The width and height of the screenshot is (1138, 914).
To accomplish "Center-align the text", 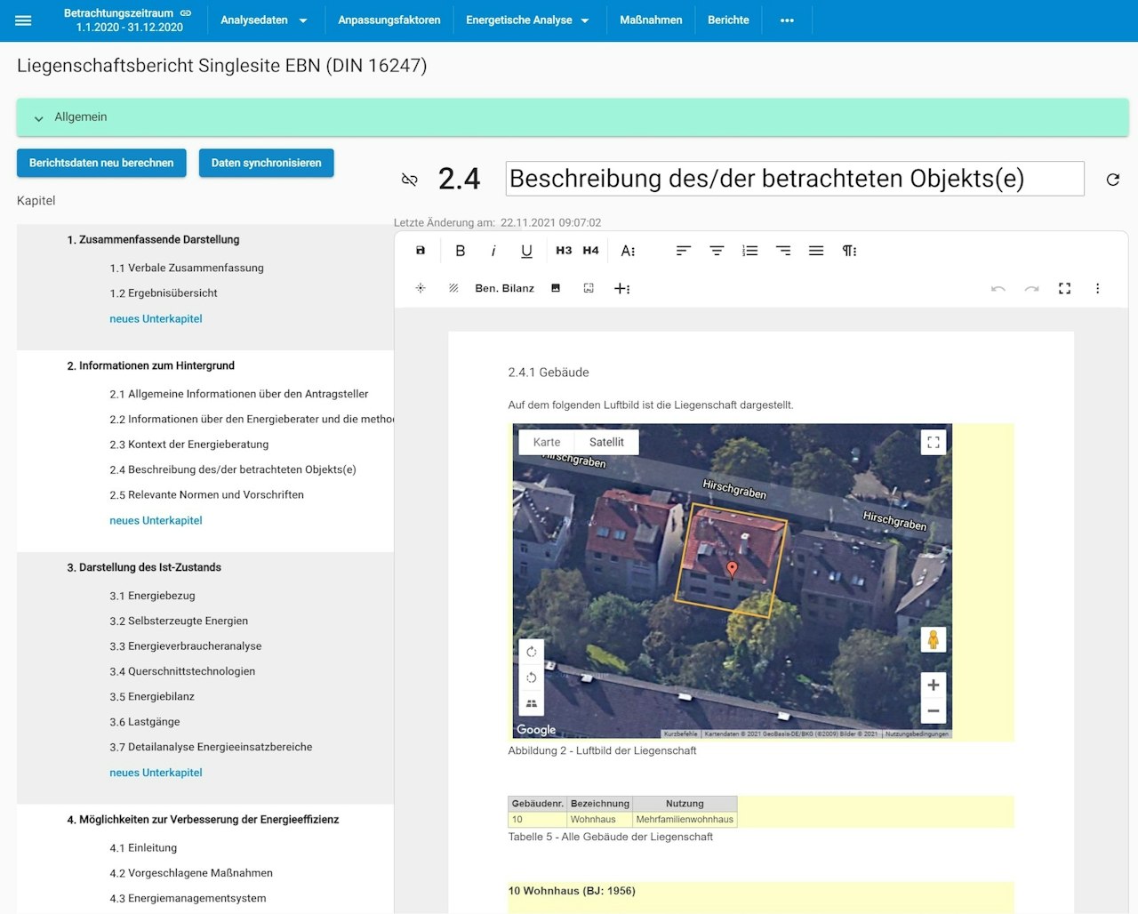I will [717, 251].
